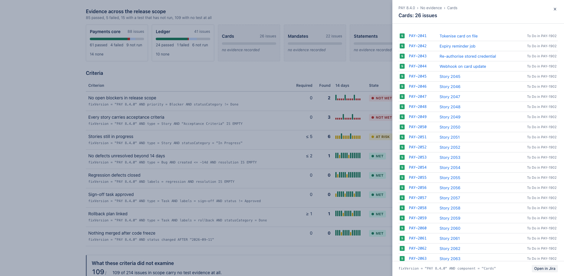Click MET badge for Rollback plan linked
The width and height of the screenshot is (564, 276).
[377, 214]
